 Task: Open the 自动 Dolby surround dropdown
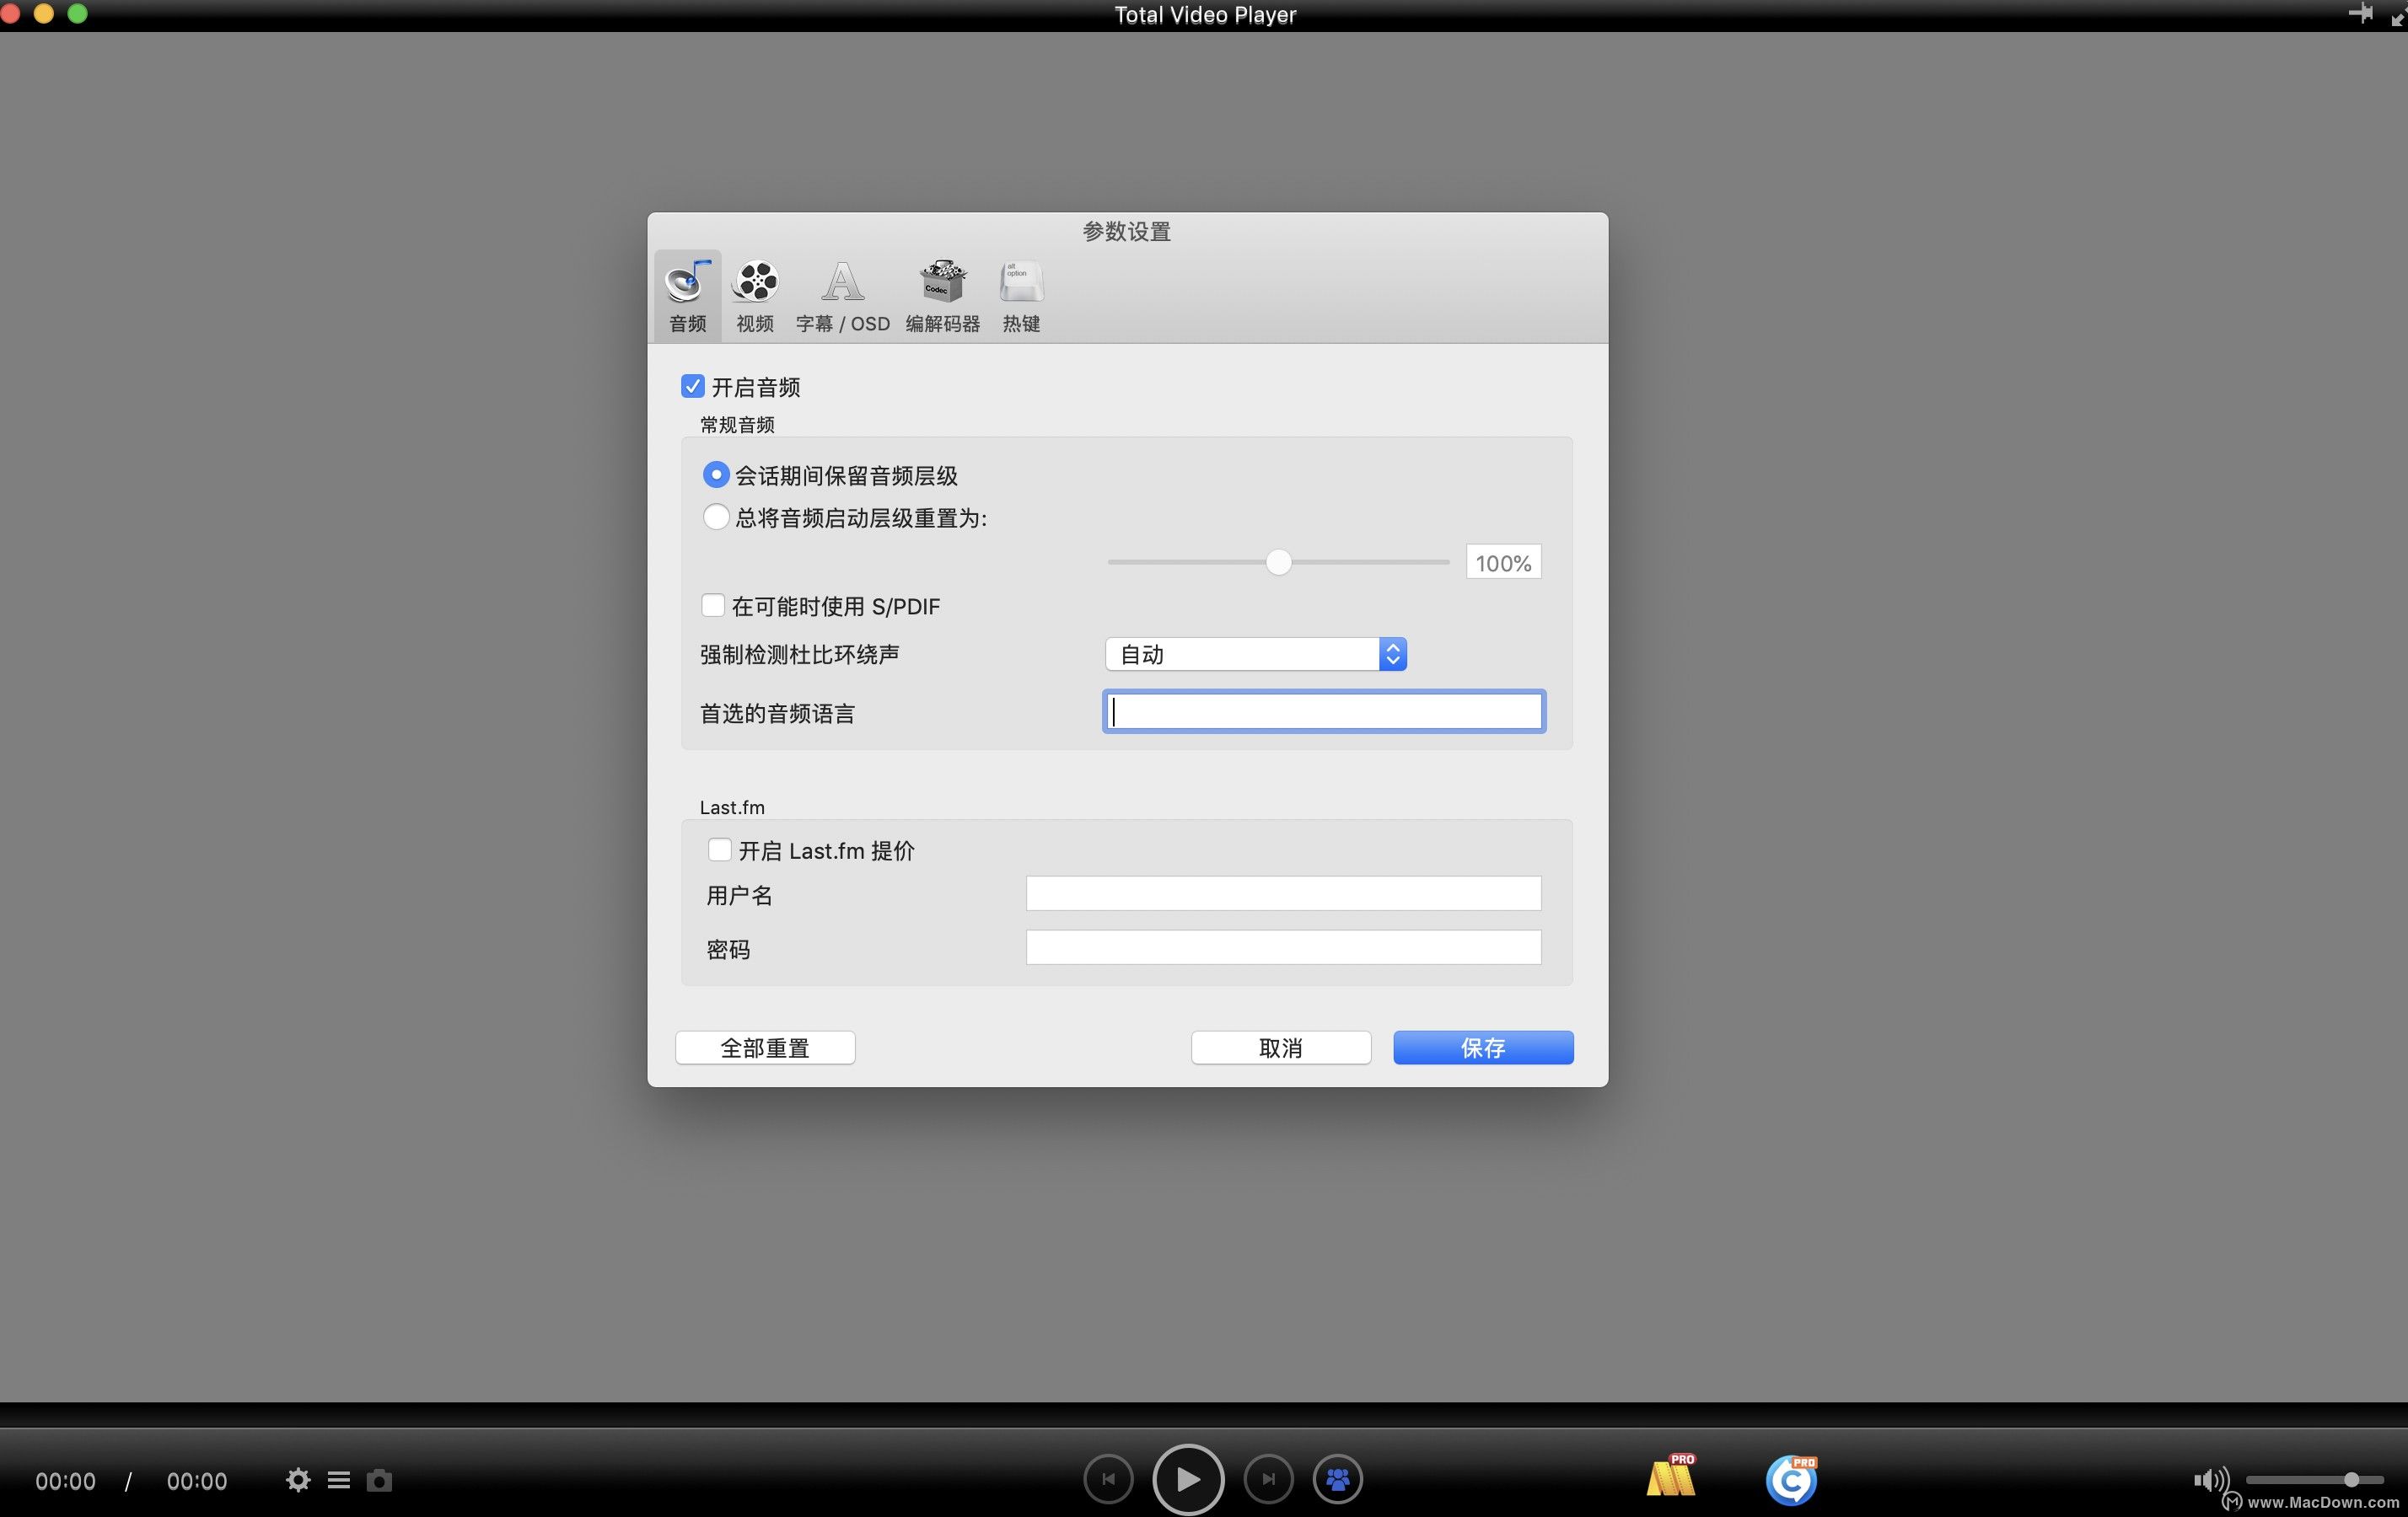point(1256,653)
